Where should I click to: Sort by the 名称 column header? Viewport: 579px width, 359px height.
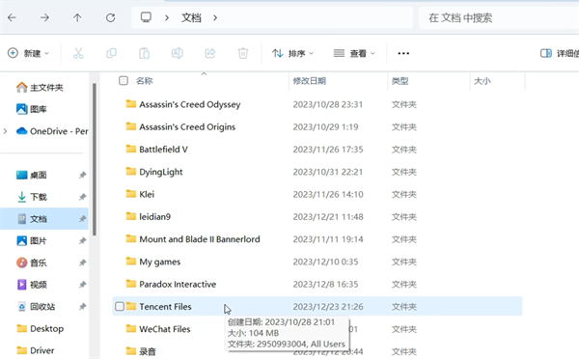click(x=144, y=81)
